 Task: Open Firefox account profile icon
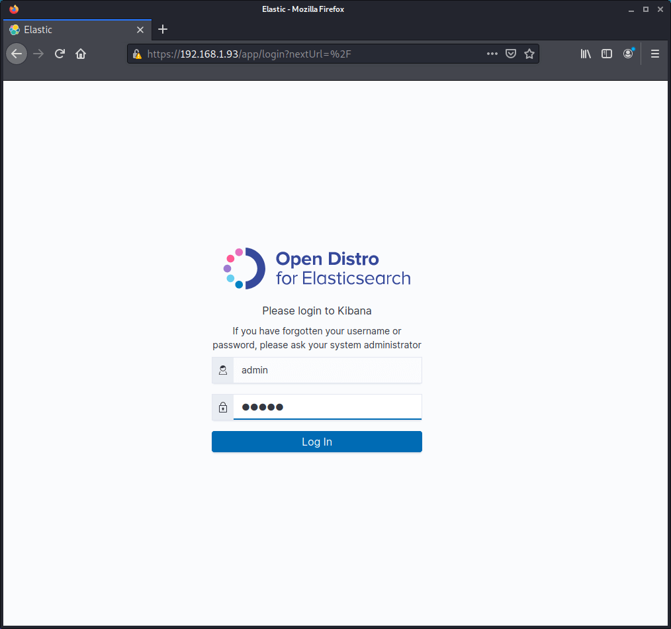tap(628, 54)
